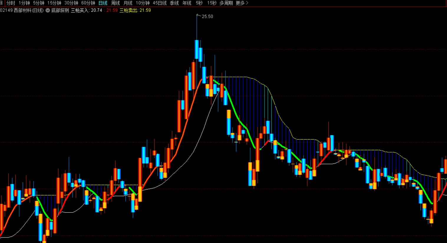Expand the 更多 timeframe menu
The image size is (447, 243).
(242, 3)
